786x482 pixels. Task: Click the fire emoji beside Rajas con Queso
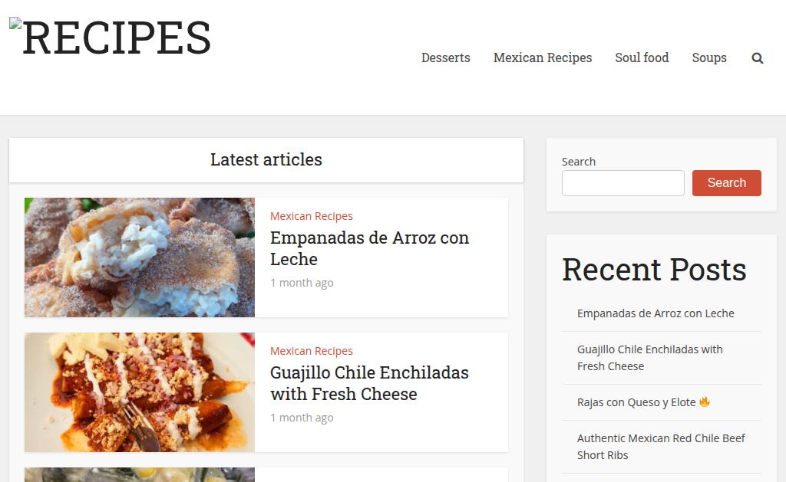point(705,402)
